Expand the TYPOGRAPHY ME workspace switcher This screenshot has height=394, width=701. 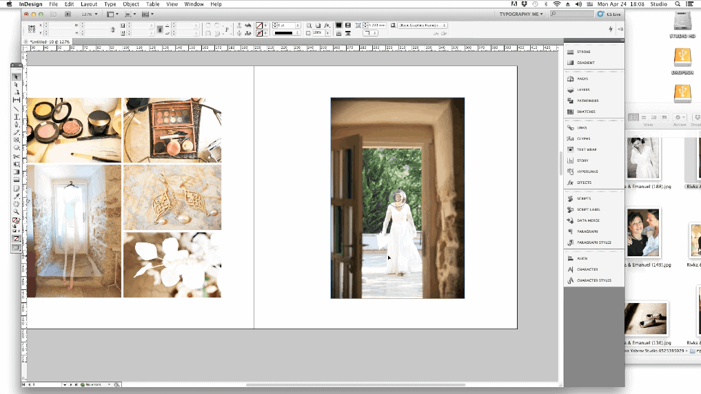click(x=522, y=14)
